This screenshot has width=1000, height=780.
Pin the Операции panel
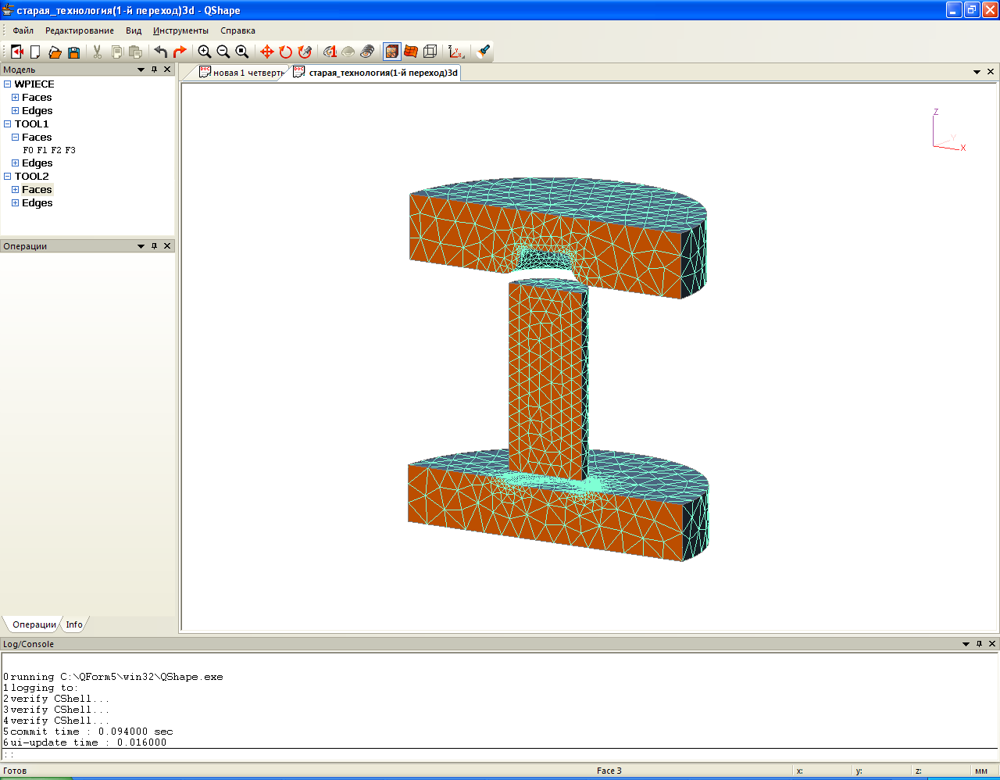pyautogui.click(x=154, y=246)
